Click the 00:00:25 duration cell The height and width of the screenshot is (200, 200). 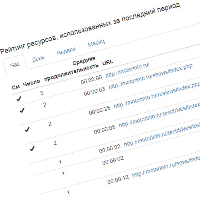coord(99,110)
